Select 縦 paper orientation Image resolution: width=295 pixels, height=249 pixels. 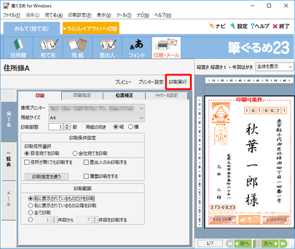tap(119, 127)
